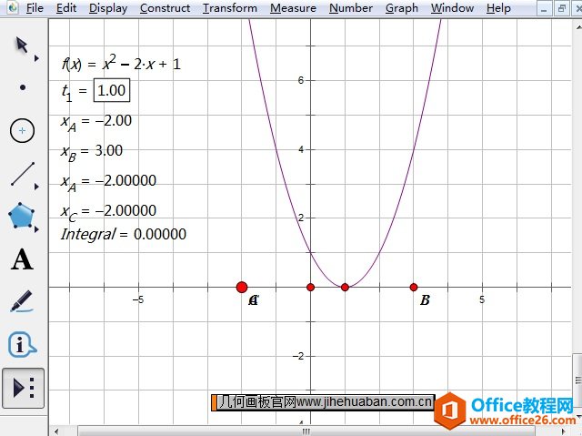Select the Text tool labeled A

[22, 259]
